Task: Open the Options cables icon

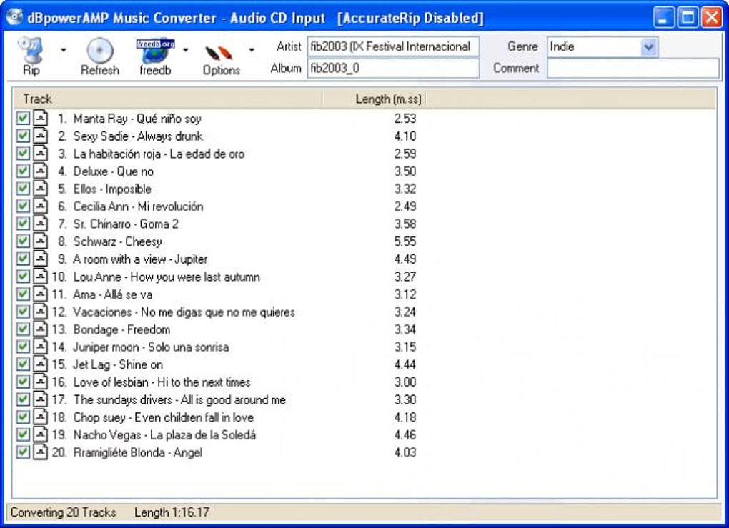Action: click(x=219, y=53)
